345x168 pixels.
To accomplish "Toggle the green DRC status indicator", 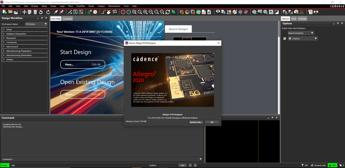I will (332, 165).
